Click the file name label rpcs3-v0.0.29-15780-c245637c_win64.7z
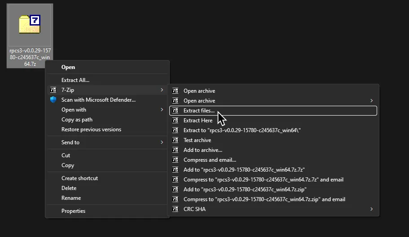409x237 pixels. tap(30, 57)
